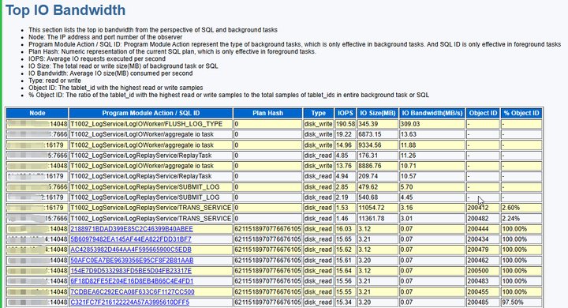Open SQL ID link 6F18D82FE5E204E16D8EB4B66C4E4FD1

[x=132, y=281]
